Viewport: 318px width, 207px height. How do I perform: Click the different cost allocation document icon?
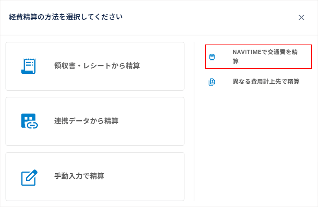[x=212, y=82]
